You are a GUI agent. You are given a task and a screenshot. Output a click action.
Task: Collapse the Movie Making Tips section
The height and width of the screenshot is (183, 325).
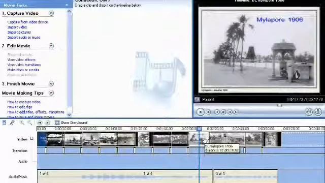51,93
